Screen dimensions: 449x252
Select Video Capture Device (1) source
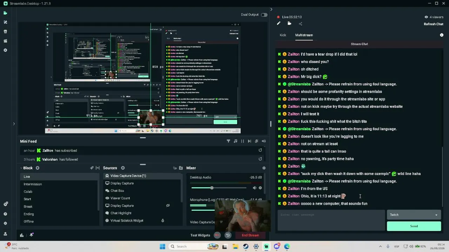(x=143, y=176)
